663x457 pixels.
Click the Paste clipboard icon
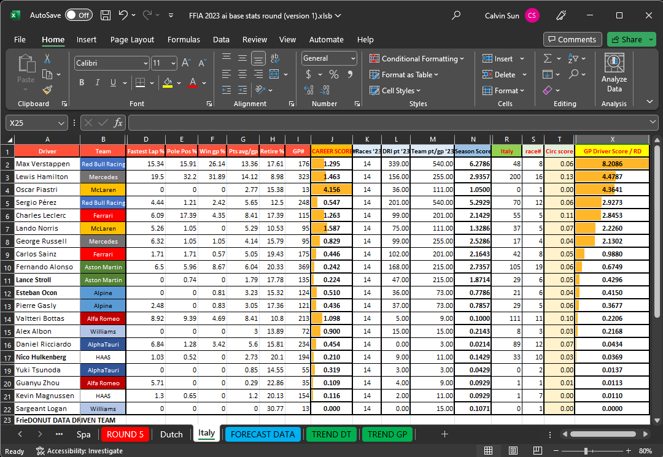(x=26, y=64)
